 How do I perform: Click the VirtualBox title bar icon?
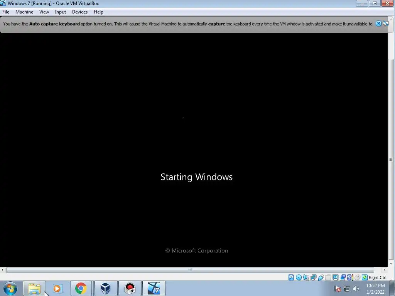click(3, 3)
